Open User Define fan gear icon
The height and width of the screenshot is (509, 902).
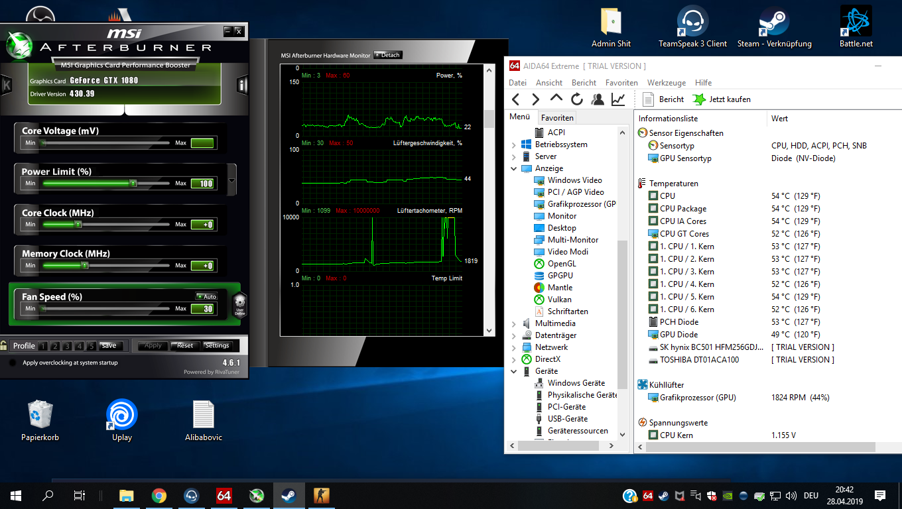(x=240, y=305)
